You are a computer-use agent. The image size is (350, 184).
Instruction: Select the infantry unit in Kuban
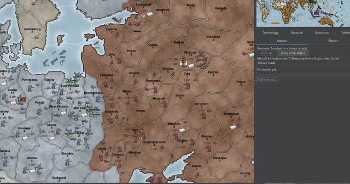point(198,175)
